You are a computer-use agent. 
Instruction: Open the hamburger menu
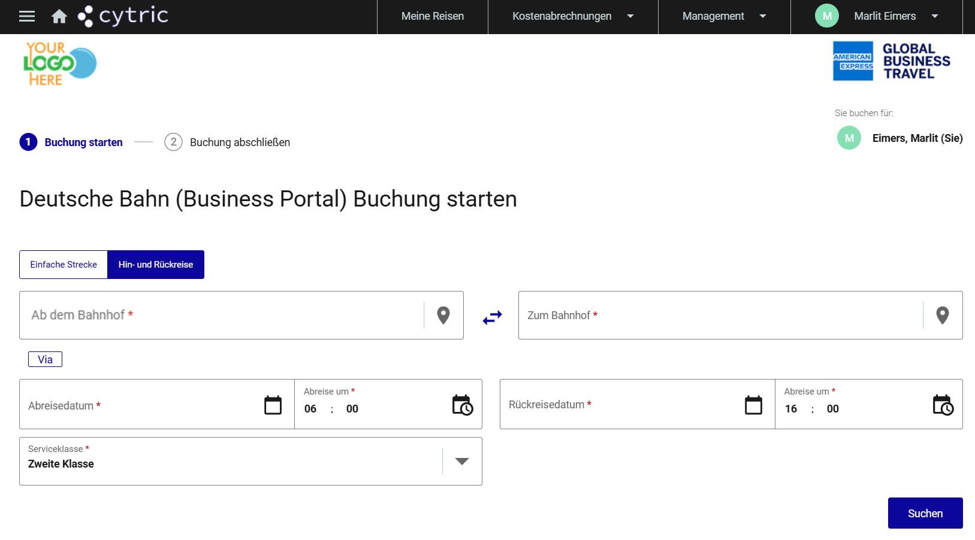pos(27,16)
